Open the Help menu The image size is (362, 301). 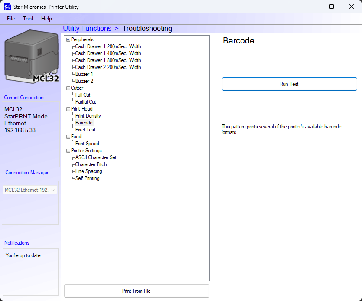[x=46, y=19]
